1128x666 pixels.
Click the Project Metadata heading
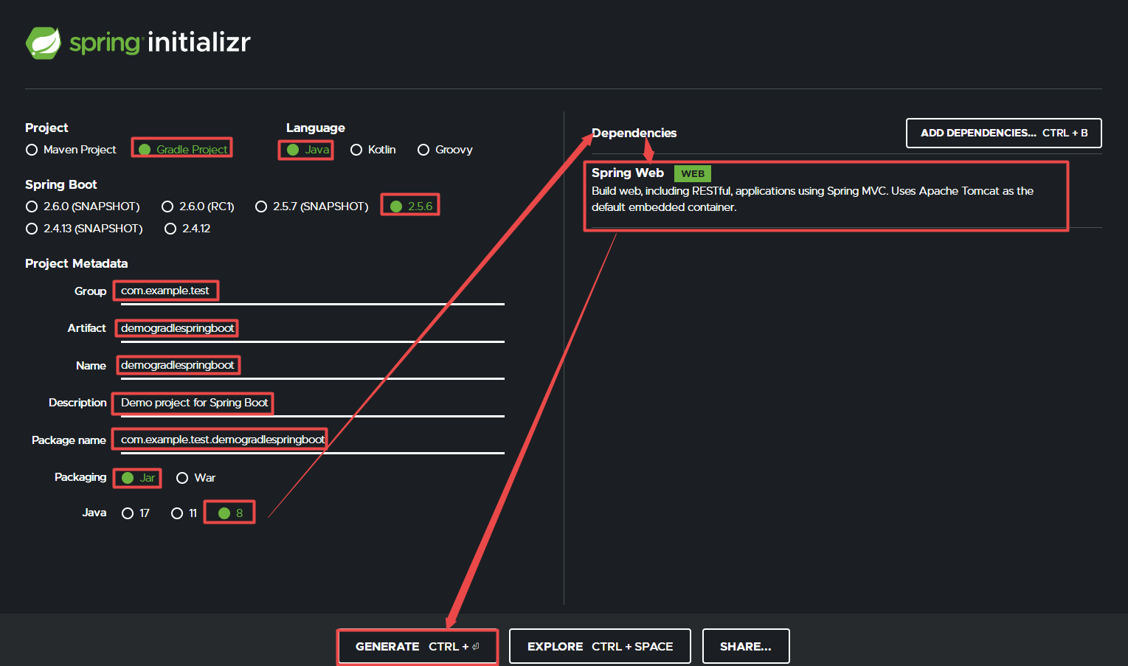76,264
